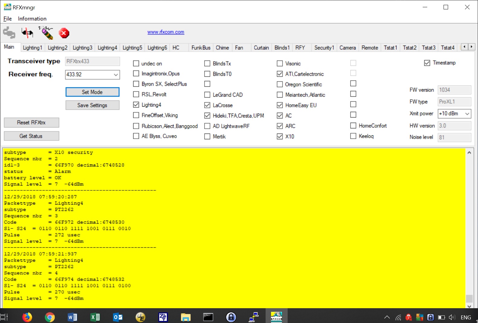The image size is (478, 323).
Task: Open the Information menu
Action: (x=32, y=19)
